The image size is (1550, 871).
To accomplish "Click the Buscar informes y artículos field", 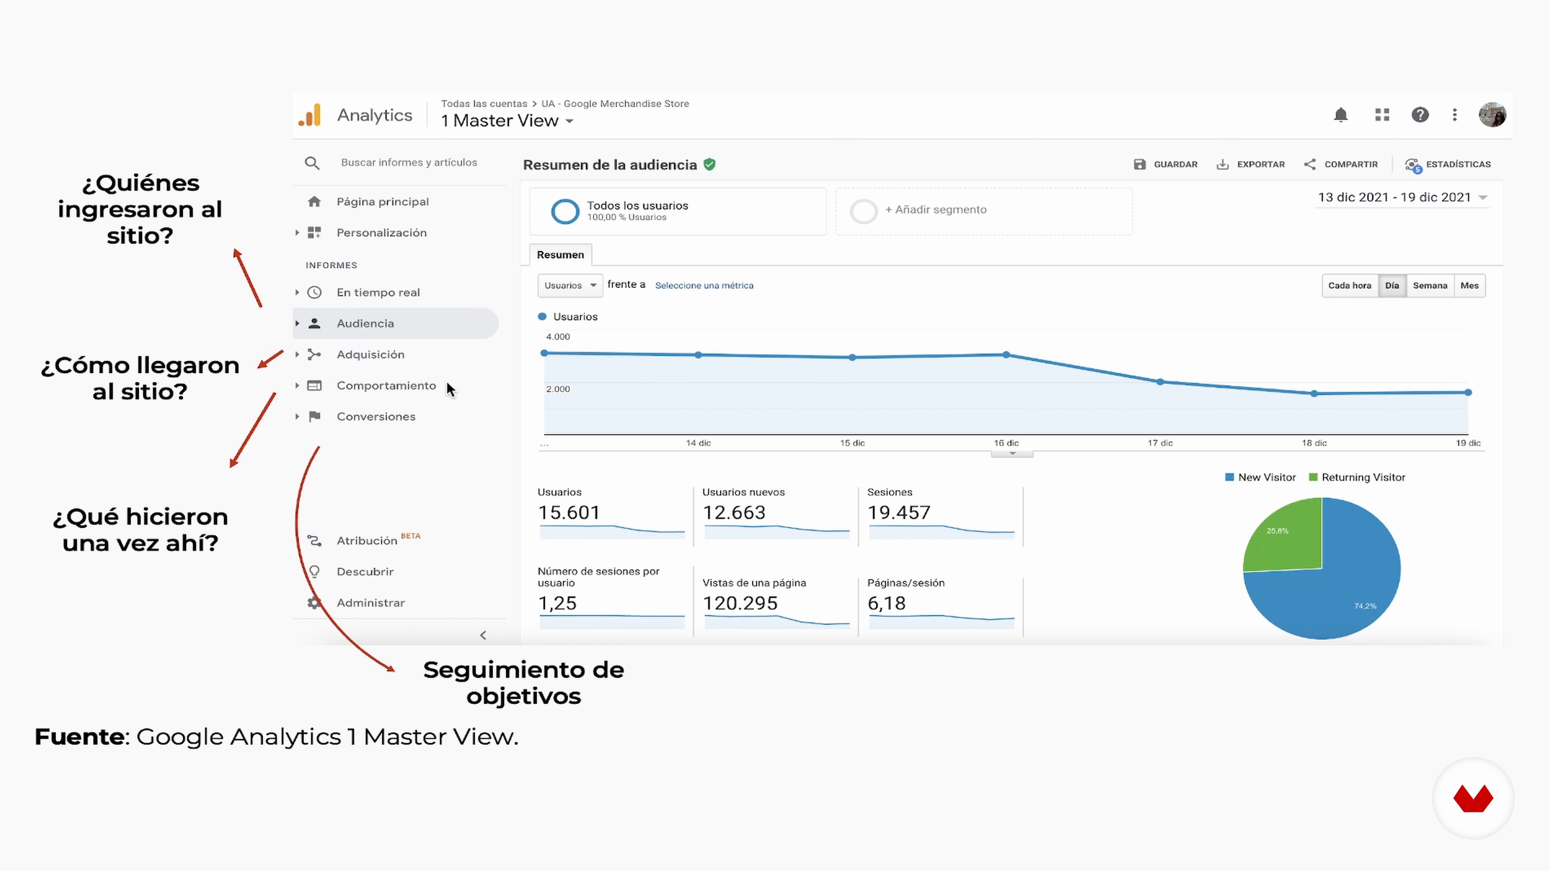I will pos(409,162).
